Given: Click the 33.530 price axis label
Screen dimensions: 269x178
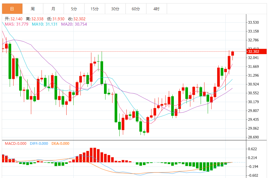Looking at the screenshot, I should click(253, 22).
